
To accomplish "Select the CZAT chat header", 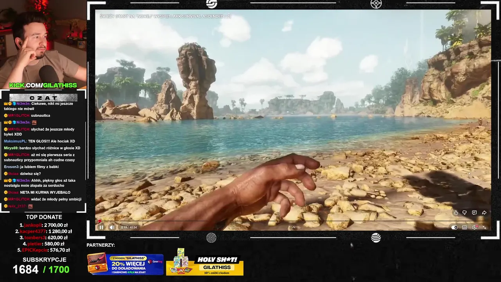I will tap(43, 98).
